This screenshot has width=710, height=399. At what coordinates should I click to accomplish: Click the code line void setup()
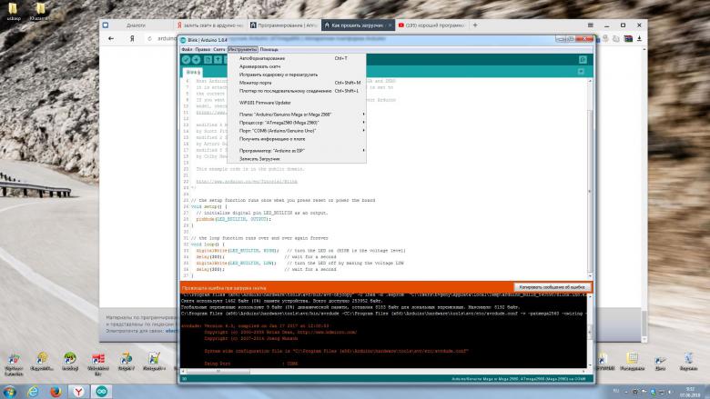[209, 206]
